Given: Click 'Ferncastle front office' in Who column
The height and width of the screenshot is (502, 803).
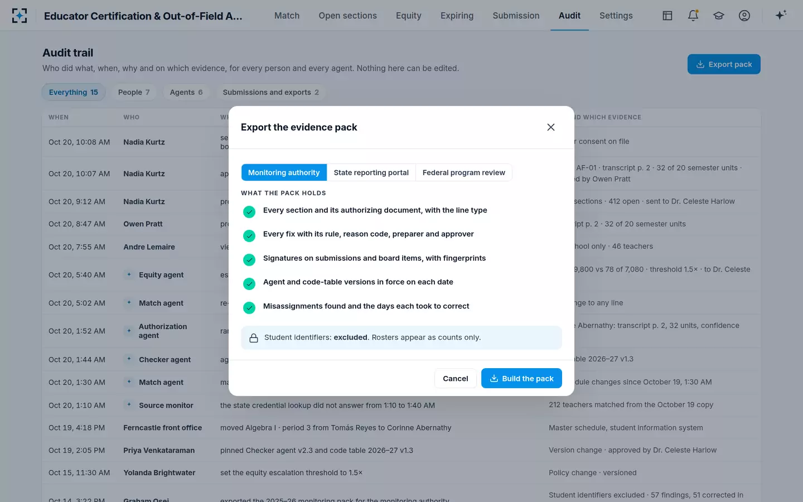Looking at the screenshot, I should 163,428.
